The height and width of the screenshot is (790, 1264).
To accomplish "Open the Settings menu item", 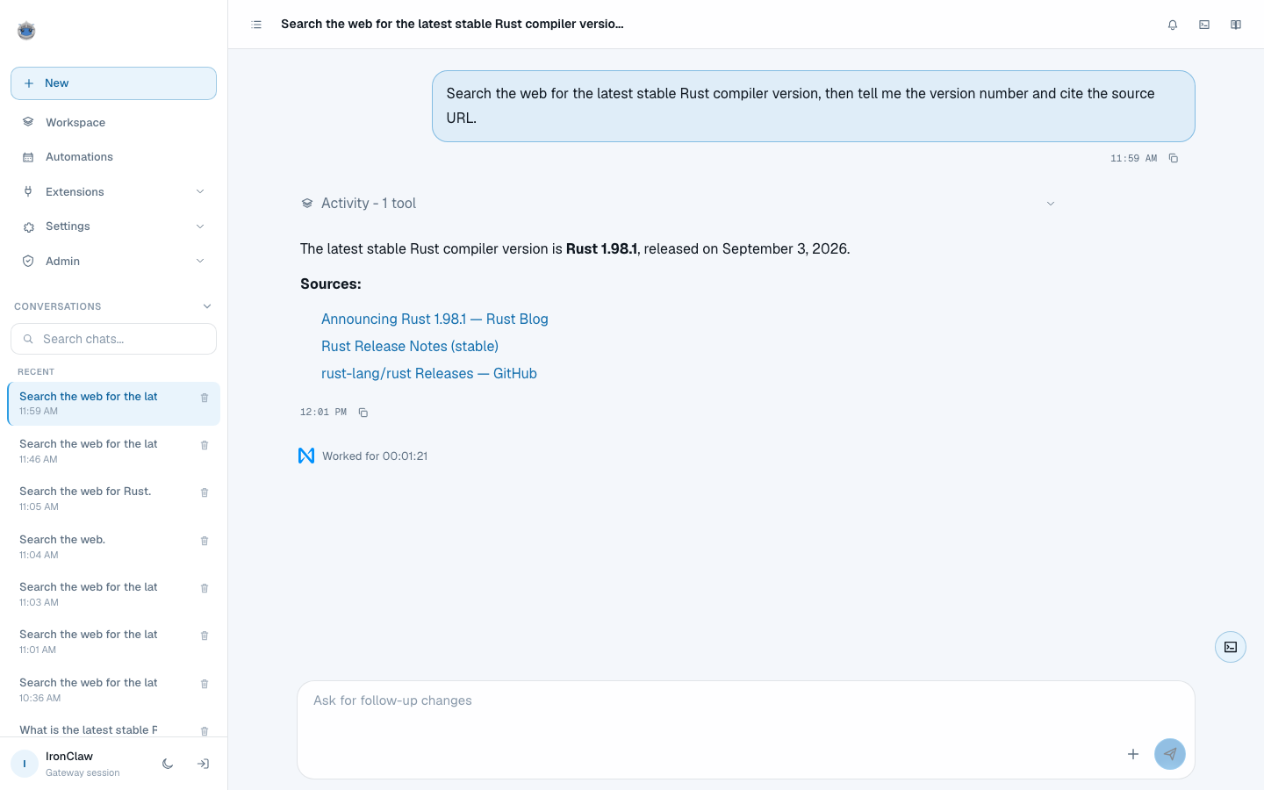I will pos(113,226).
